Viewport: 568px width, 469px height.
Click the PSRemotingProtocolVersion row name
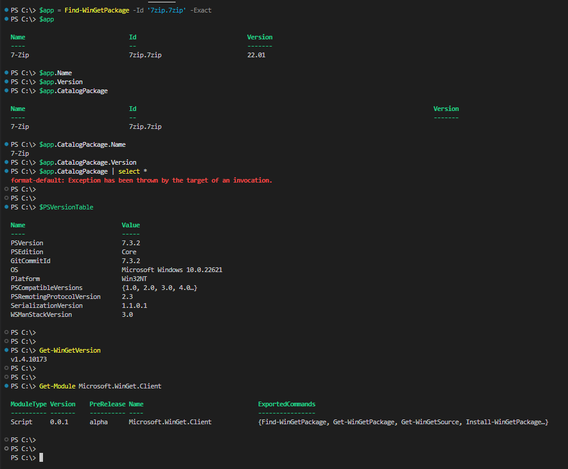[56, 297]
